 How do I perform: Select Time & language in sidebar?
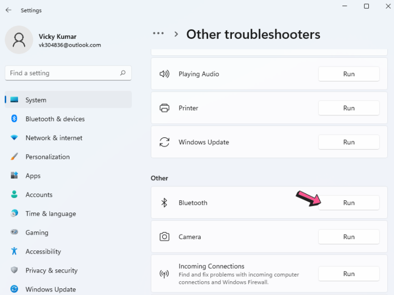(50, 214)
